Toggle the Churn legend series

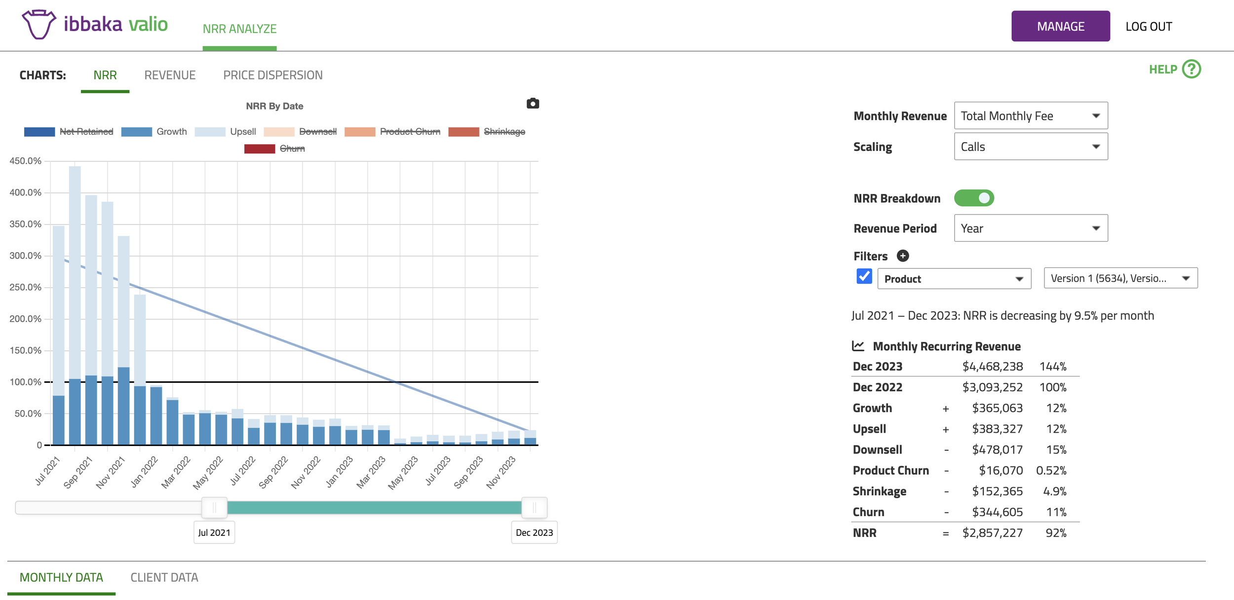coord(291,149)
